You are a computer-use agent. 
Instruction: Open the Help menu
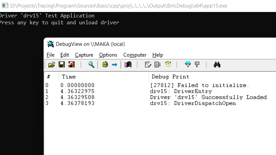pyautogui.click(x=158, y=55)
